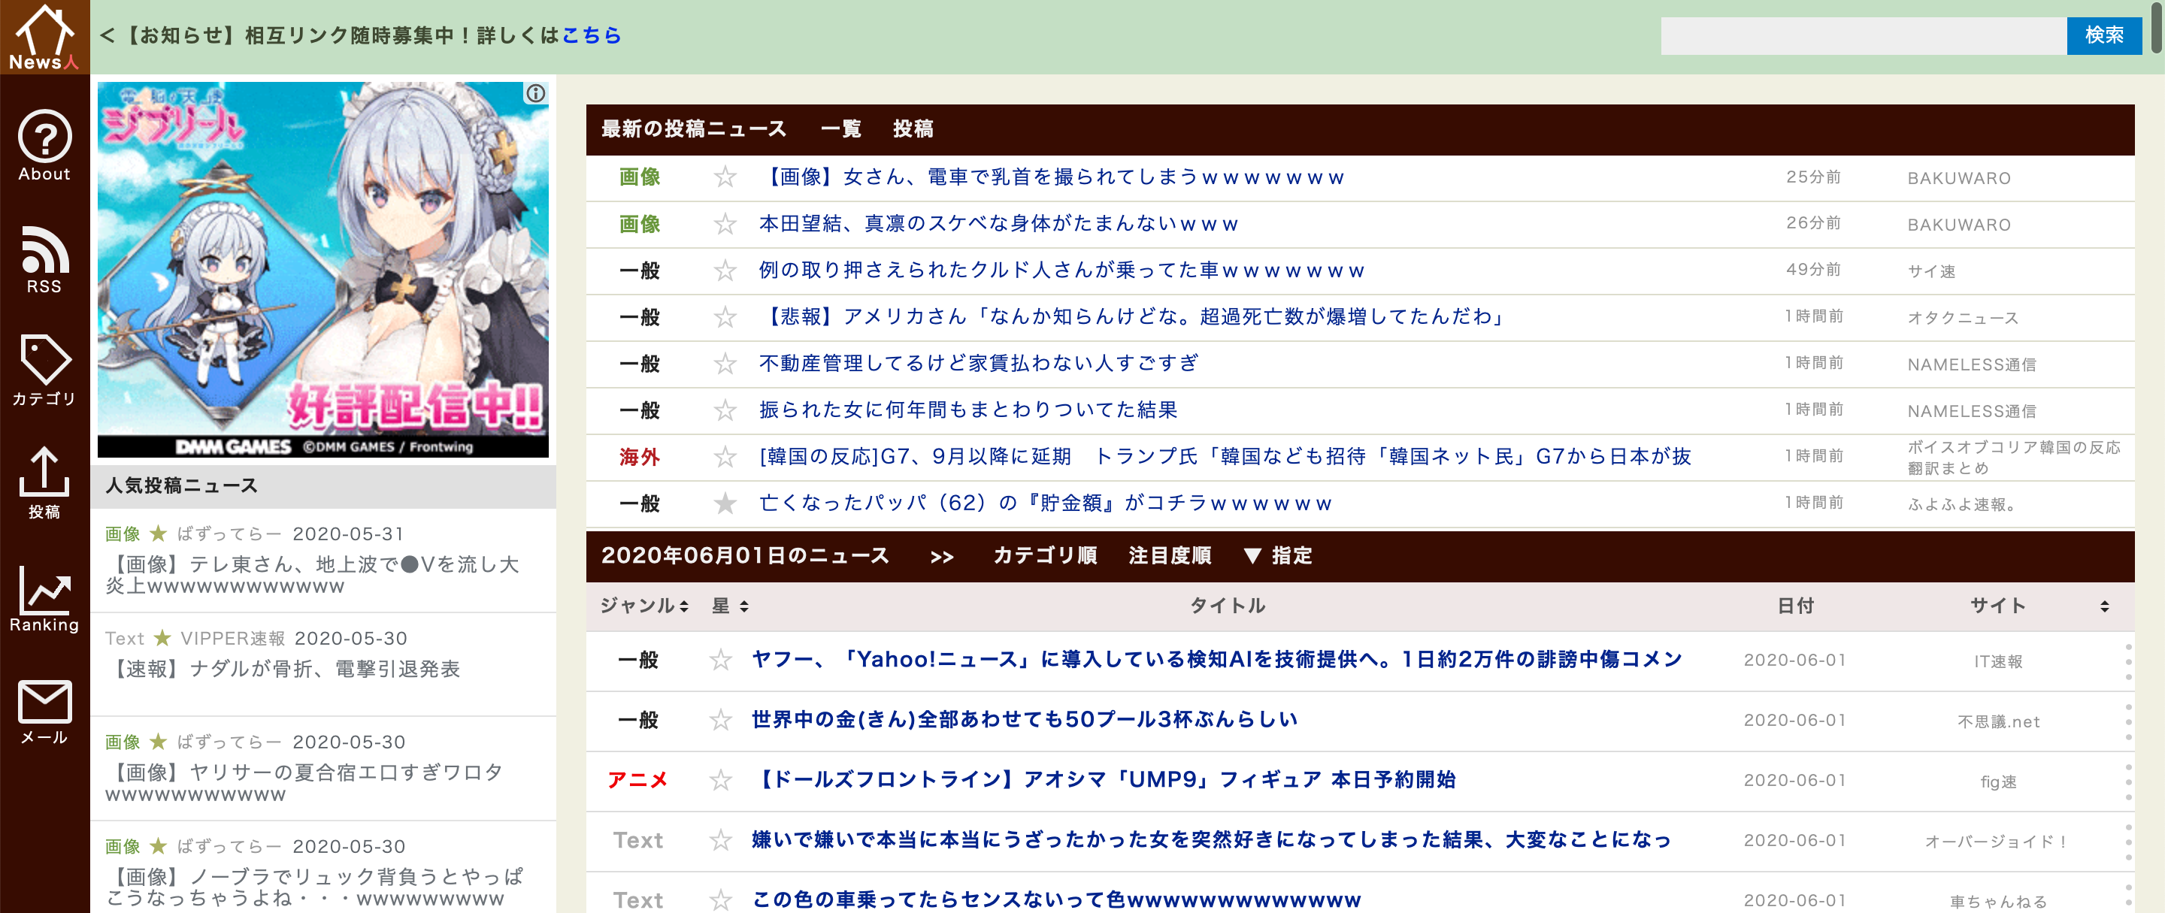
Task: Click the サイ速 site name
Action: [x=1930, y=271]
